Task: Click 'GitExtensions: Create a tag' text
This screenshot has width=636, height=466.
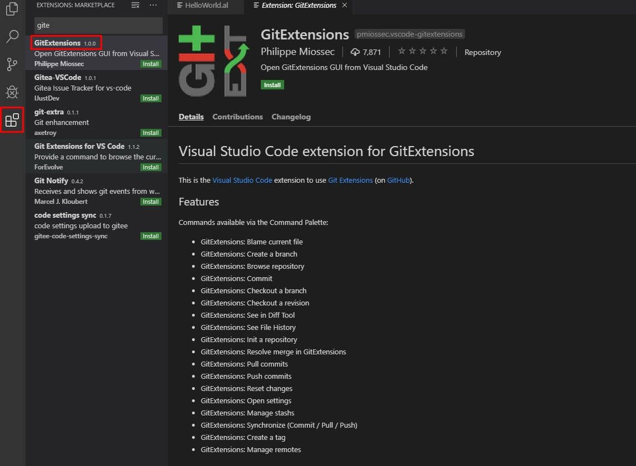Action: pos(243,437)
